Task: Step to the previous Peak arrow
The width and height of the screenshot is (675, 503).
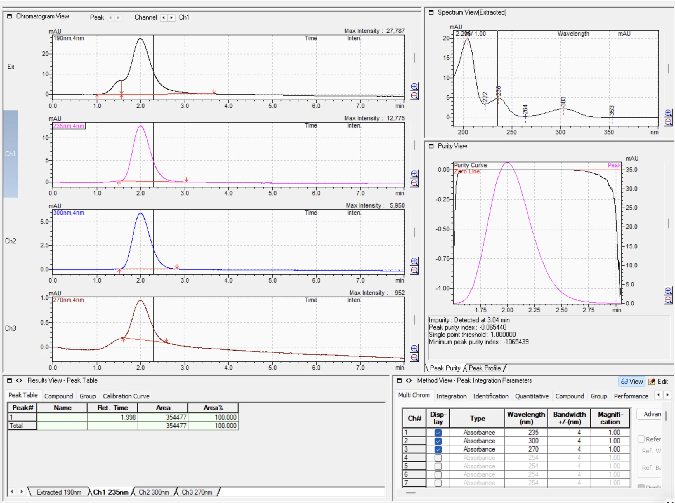Action: pyautogui.click(x=110, y=17)
